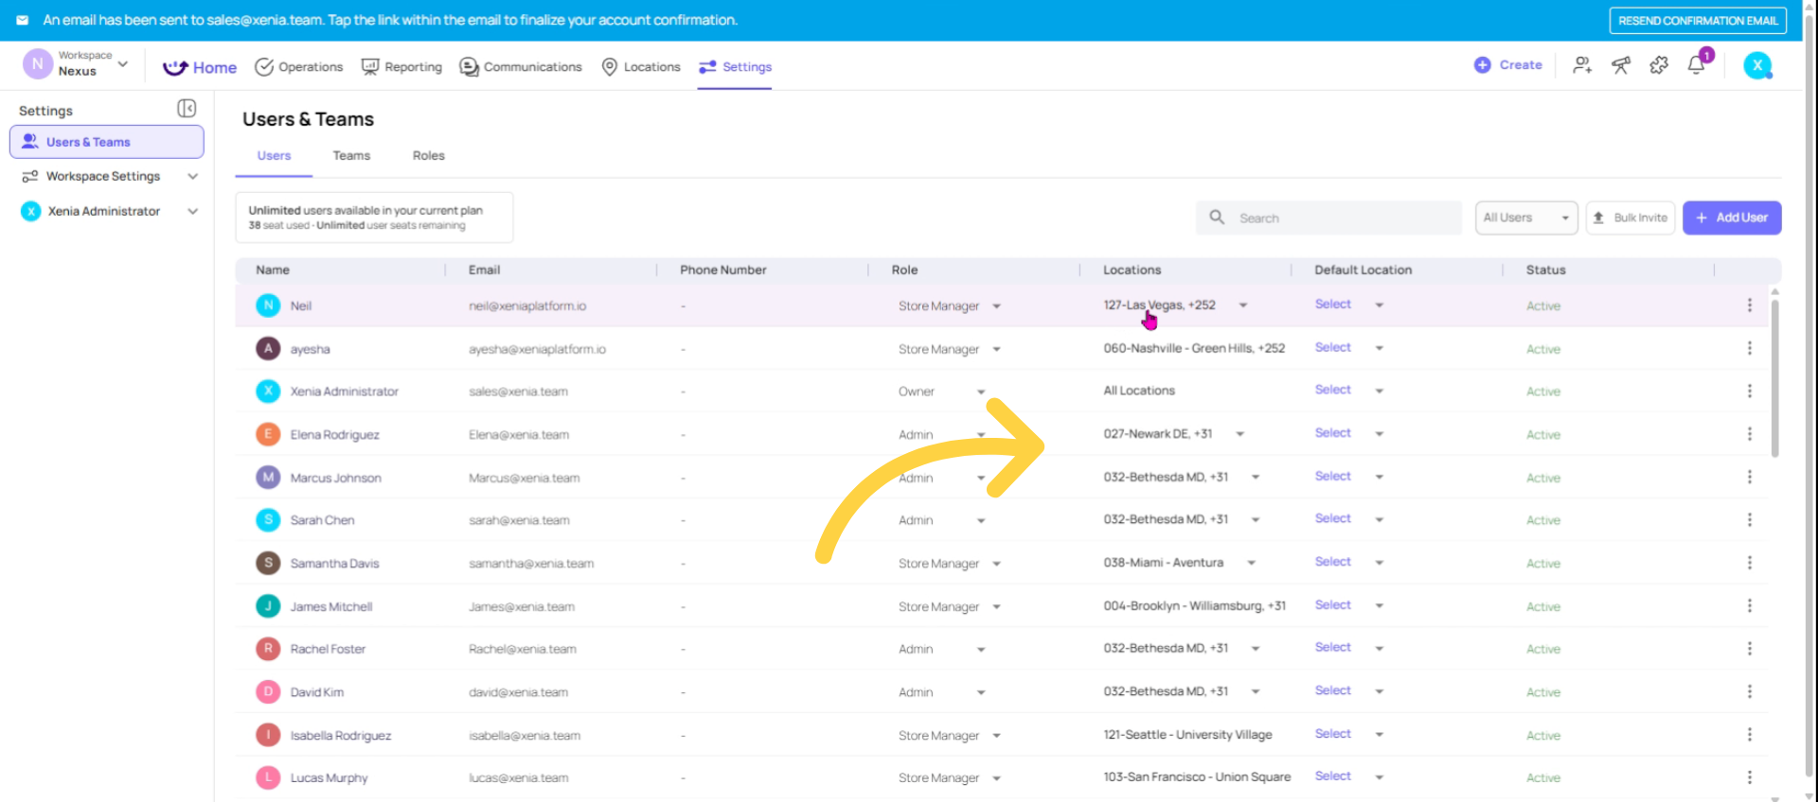
Task: Open Settings in top navigation
Action: pyautogui.click(x=735, y=67)
